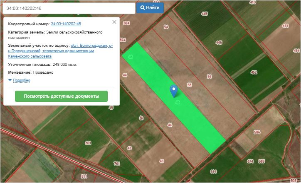
Task: Click parcel label 601 on the map
Action: pyautogui.click(x=88, y=143)
